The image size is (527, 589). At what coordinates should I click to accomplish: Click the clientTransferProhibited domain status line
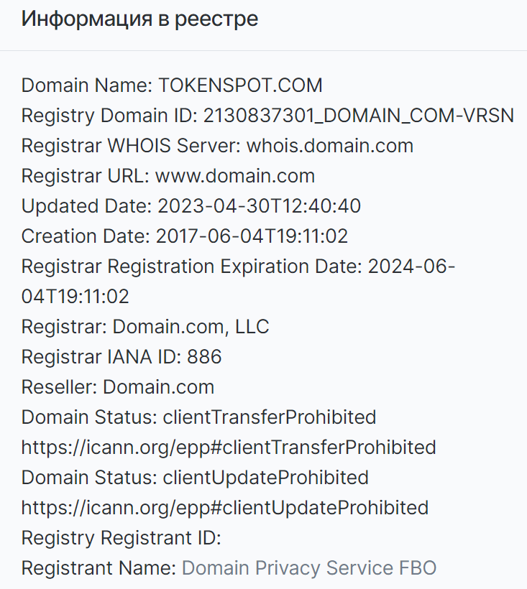[x=198, y=417]
